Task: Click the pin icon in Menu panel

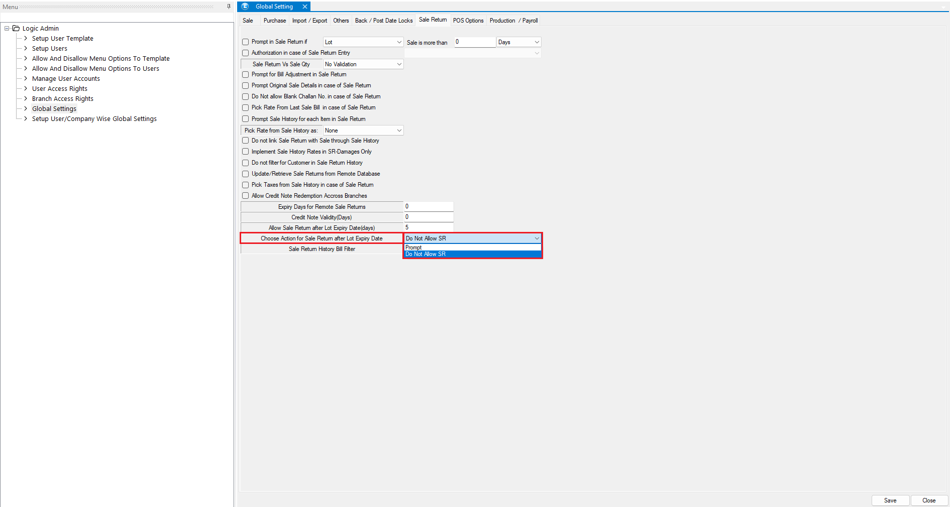Action: [x=229, y=7]
